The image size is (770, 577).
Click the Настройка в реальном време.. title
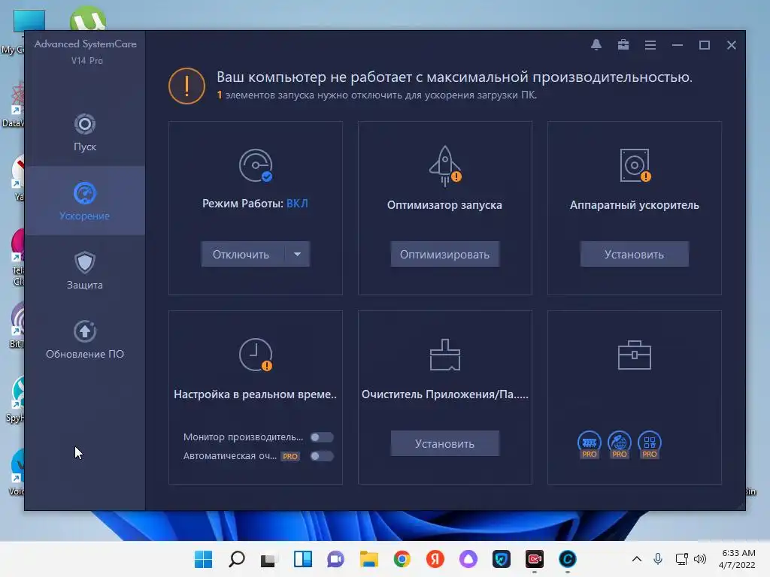(x=256, y=394)
